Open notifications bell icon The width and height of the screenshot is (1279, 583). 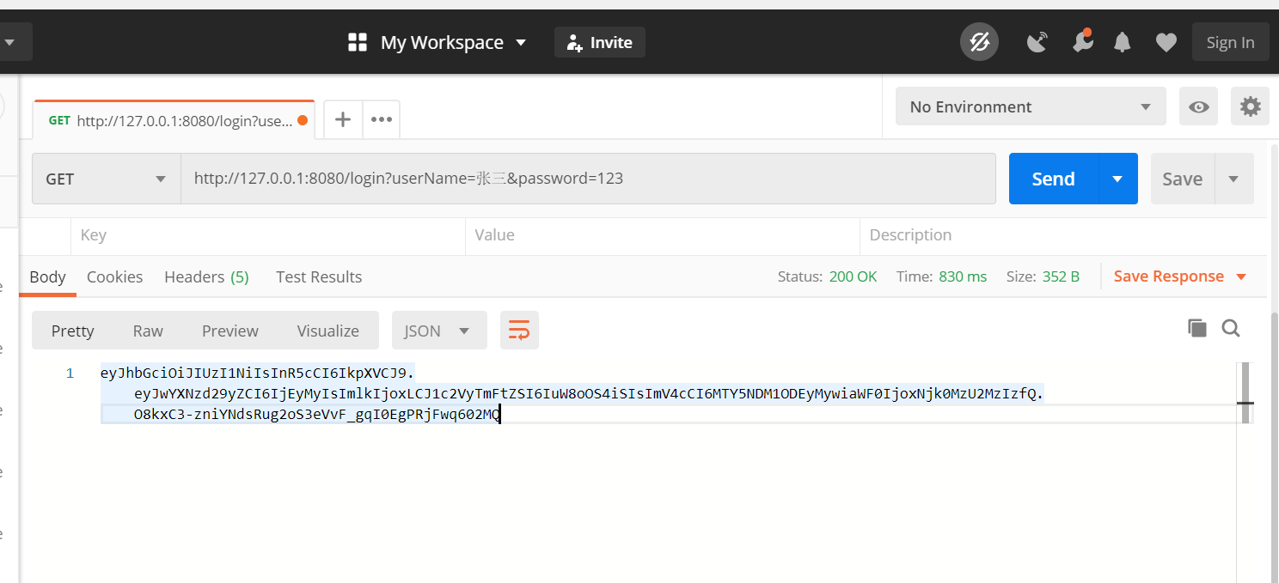1122,42
